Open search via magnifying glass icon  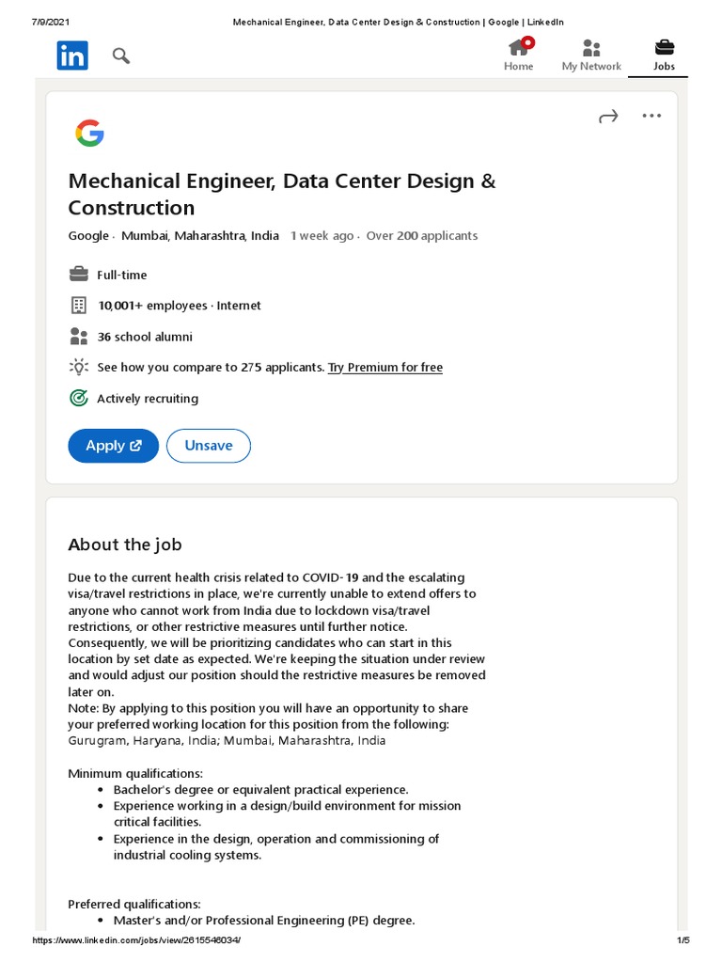[x=120, y=55]
